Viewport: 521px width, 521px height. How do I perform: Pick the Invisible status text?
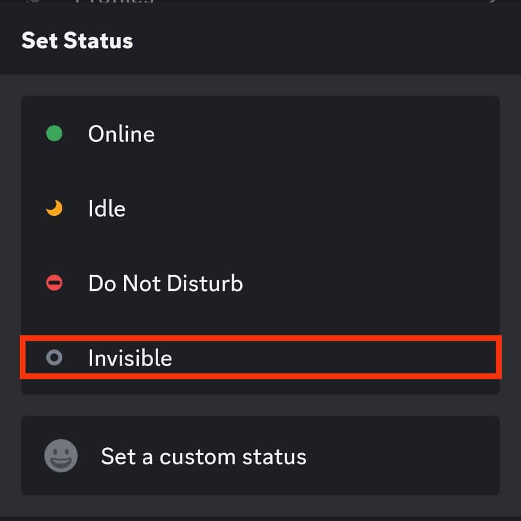130,358
